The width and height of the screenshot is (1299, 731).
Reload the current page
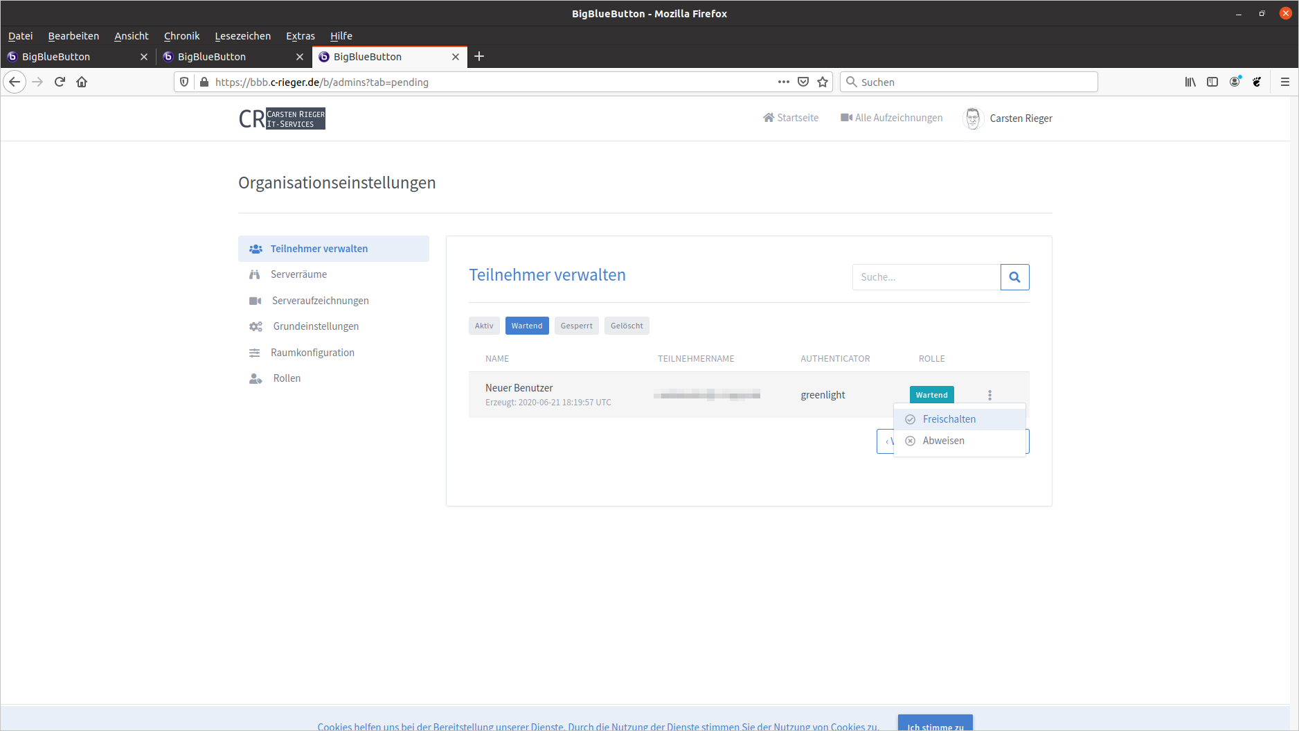[60, 82]
